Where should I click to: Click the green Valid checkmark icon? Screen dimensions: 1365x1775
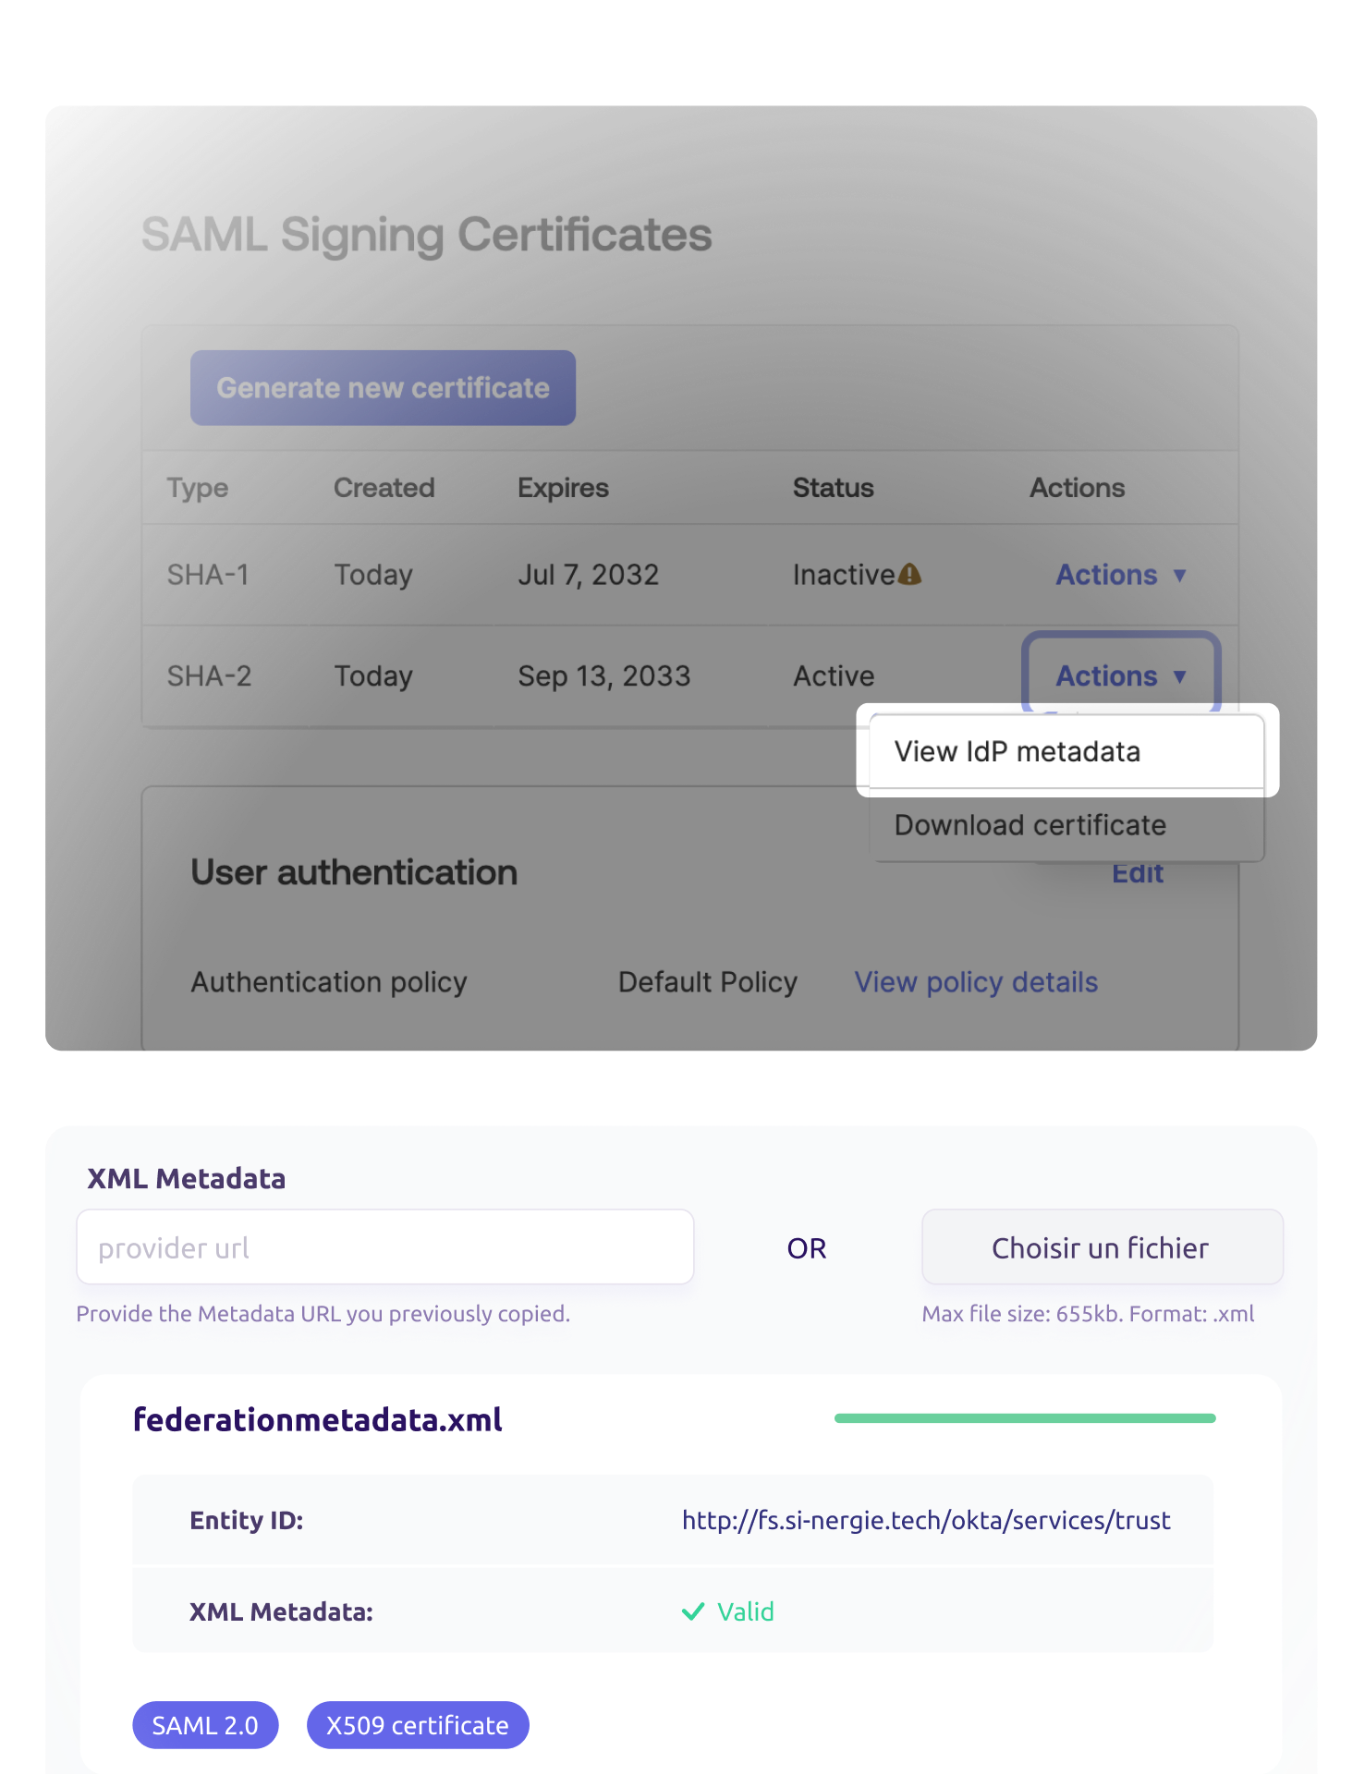tap(692, 1611)
